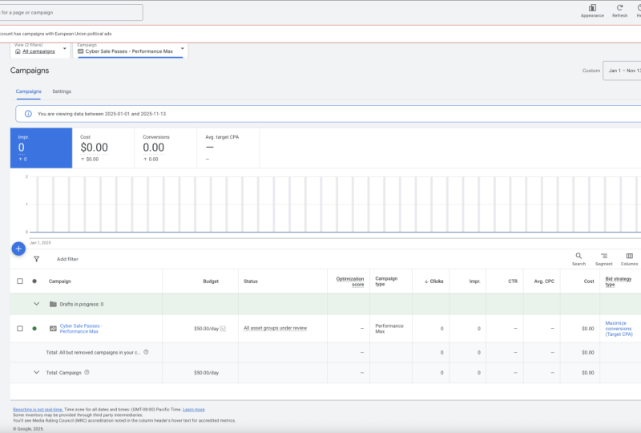The image size is (641, 433).
Task: Click the info icon in date notice
Action: click(x=28, y=114)
